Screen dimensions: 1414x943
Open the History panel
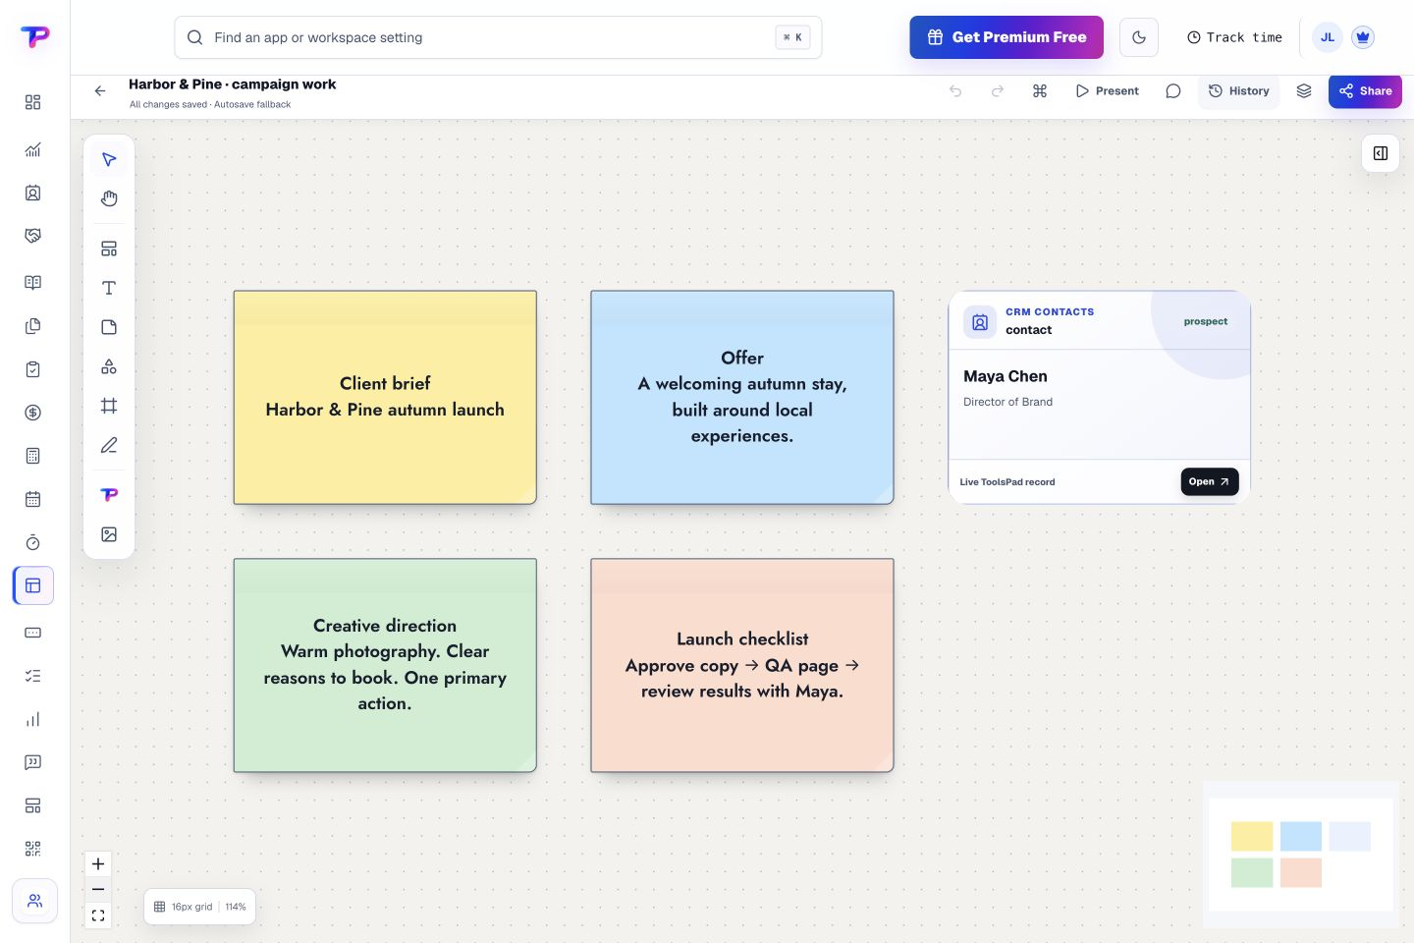[x=1238, y=90]
